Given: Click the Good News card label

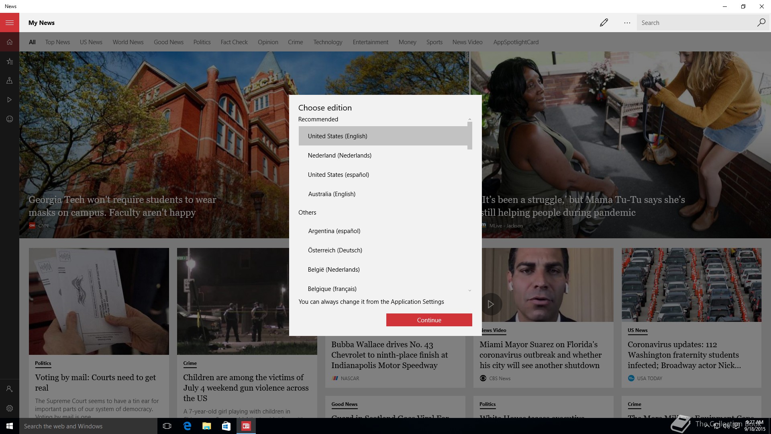Looking at the screenshot, I should [x=344, y=404].
